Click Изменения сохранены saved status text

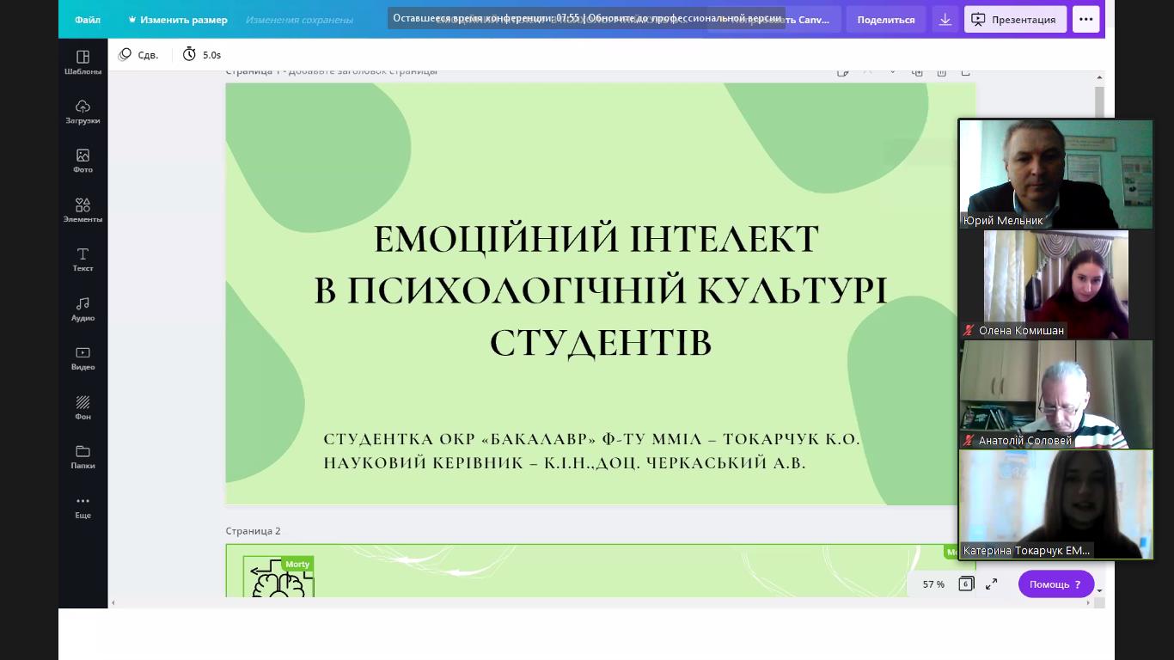[299, 19]
